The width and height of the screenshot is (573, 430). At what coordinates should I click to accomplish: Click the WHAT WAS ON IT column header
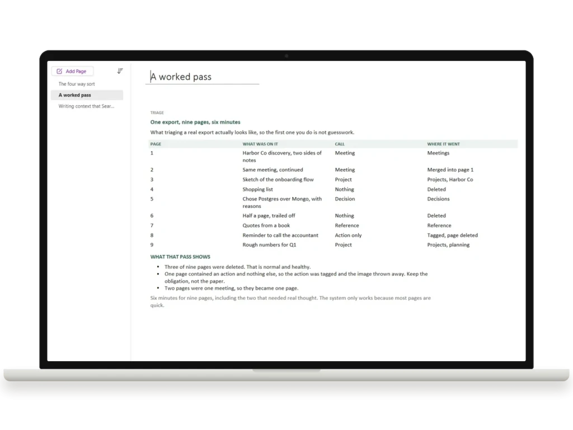[x=260, y=144]
